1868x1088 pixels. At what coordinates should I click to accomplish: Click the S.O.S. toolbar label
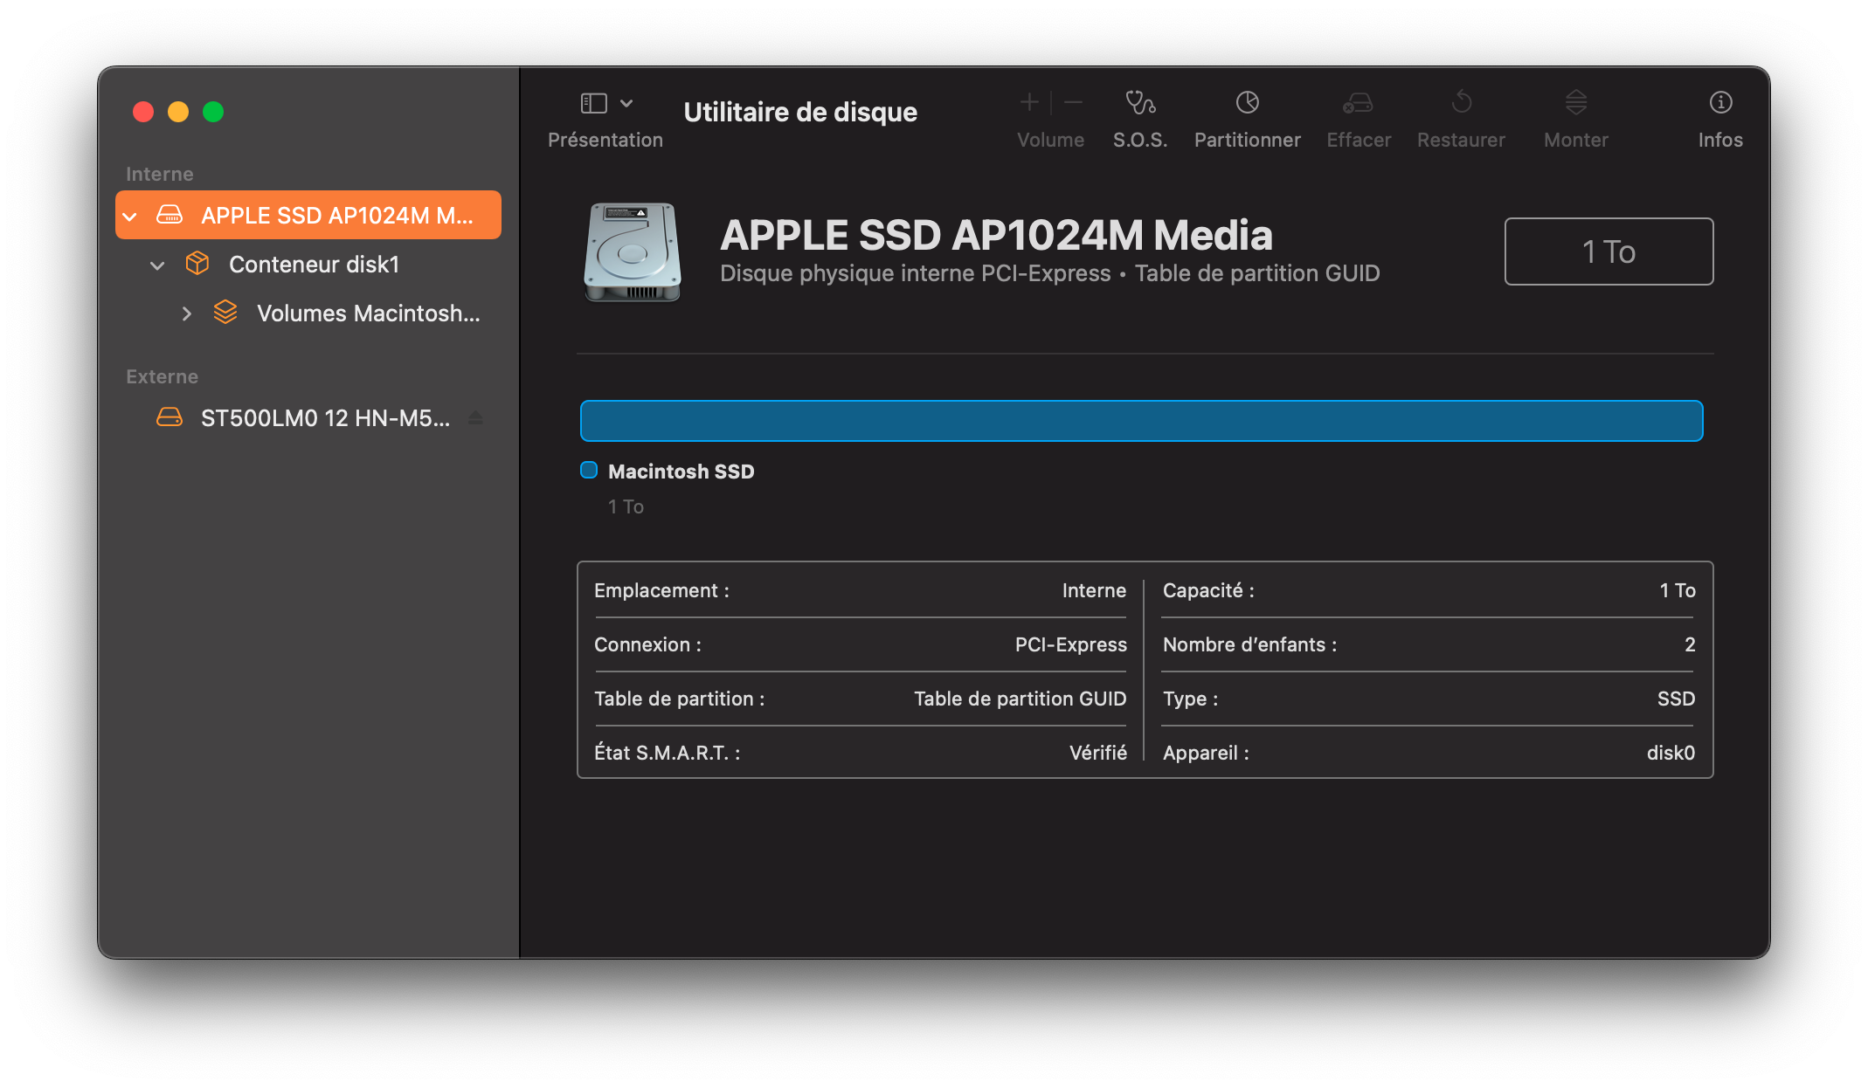pos(1140,140)
